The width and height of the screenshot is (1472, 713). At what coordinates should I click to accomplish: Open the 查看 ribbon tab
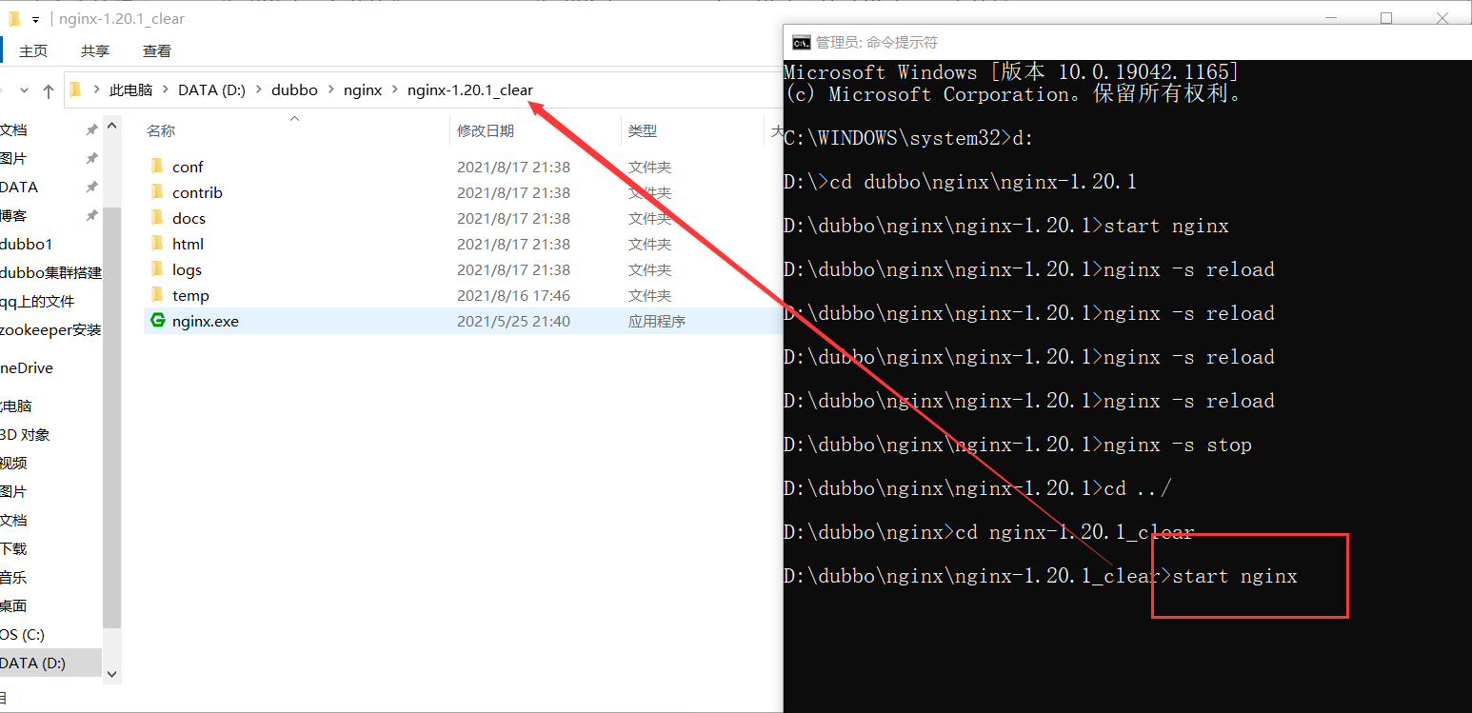[x=157, y=51]
